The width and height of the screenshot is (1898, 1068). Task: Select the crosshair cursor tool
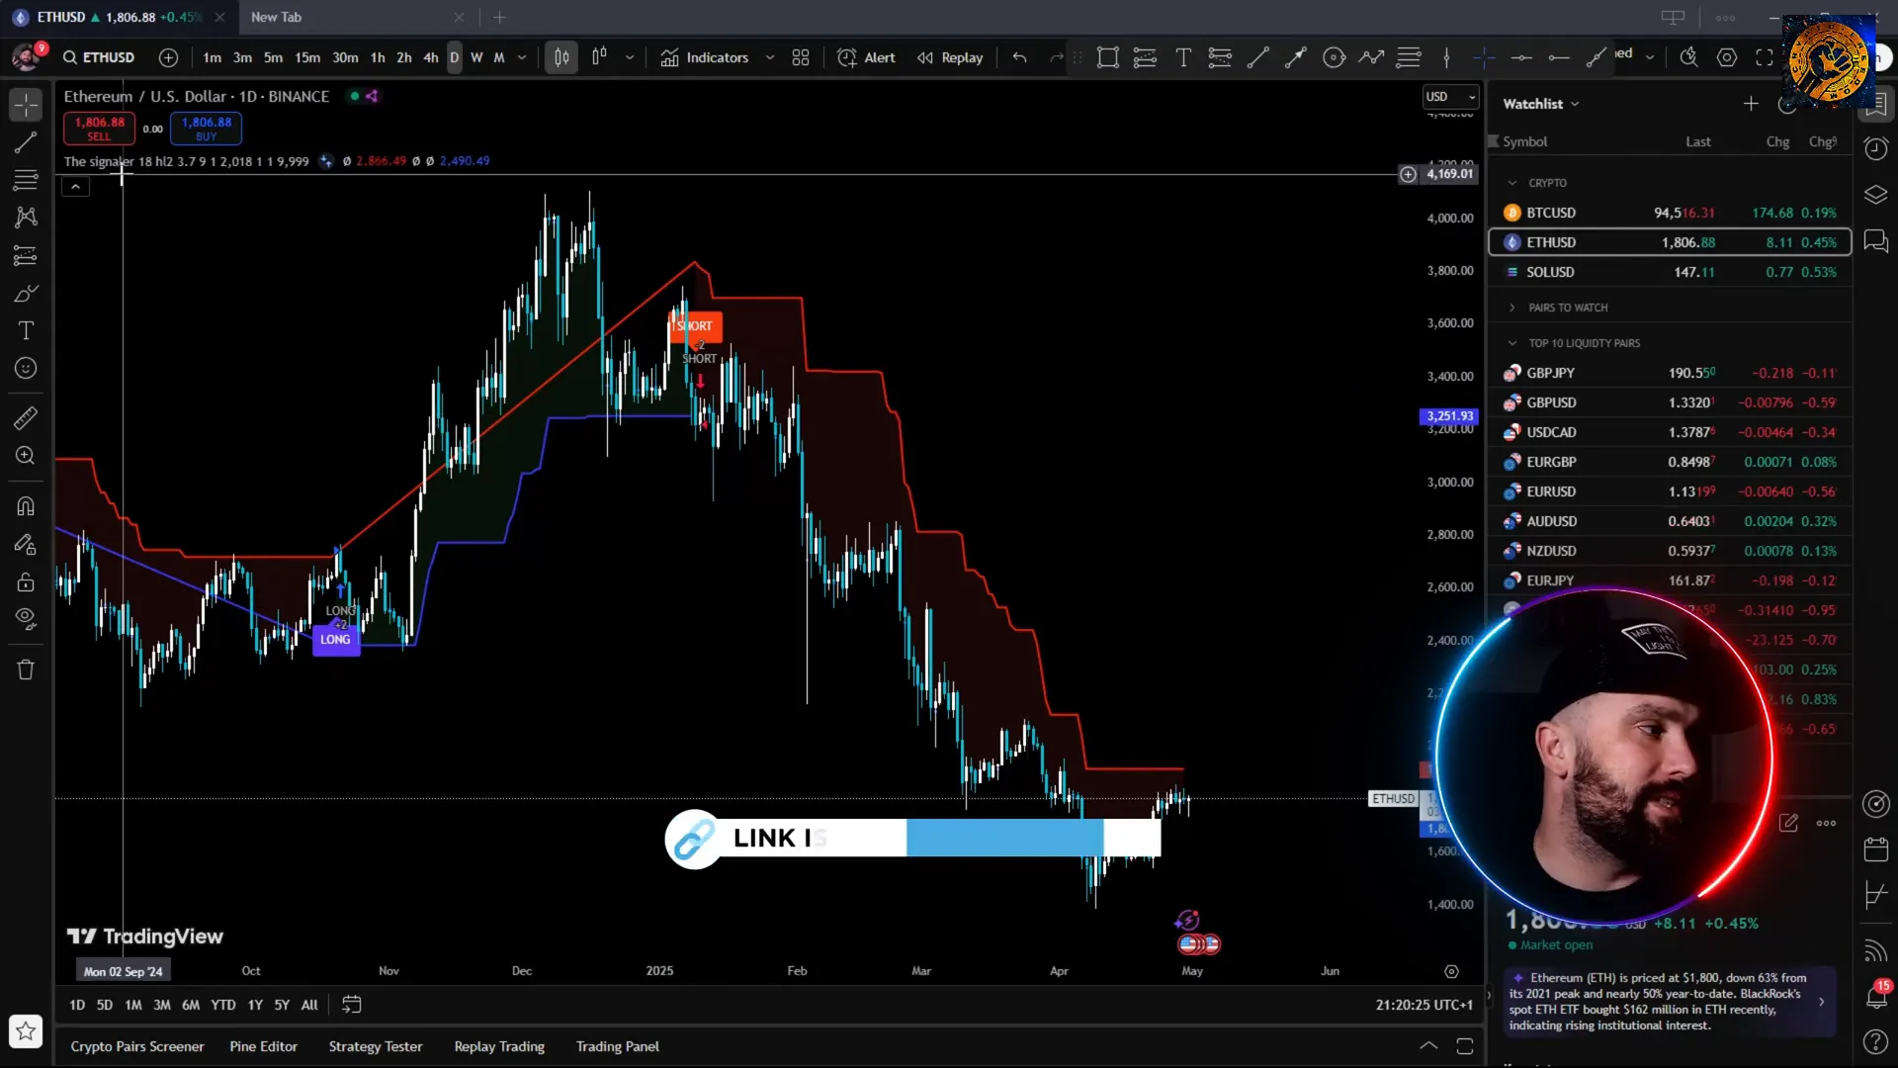26,104
